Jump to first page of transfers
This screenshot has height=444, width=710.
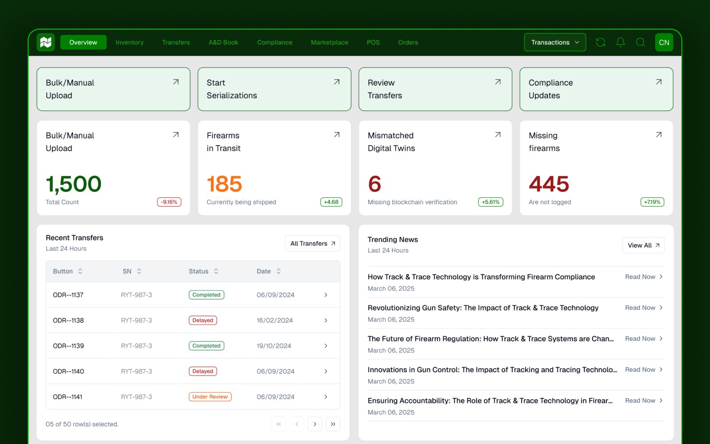point(279,424)
